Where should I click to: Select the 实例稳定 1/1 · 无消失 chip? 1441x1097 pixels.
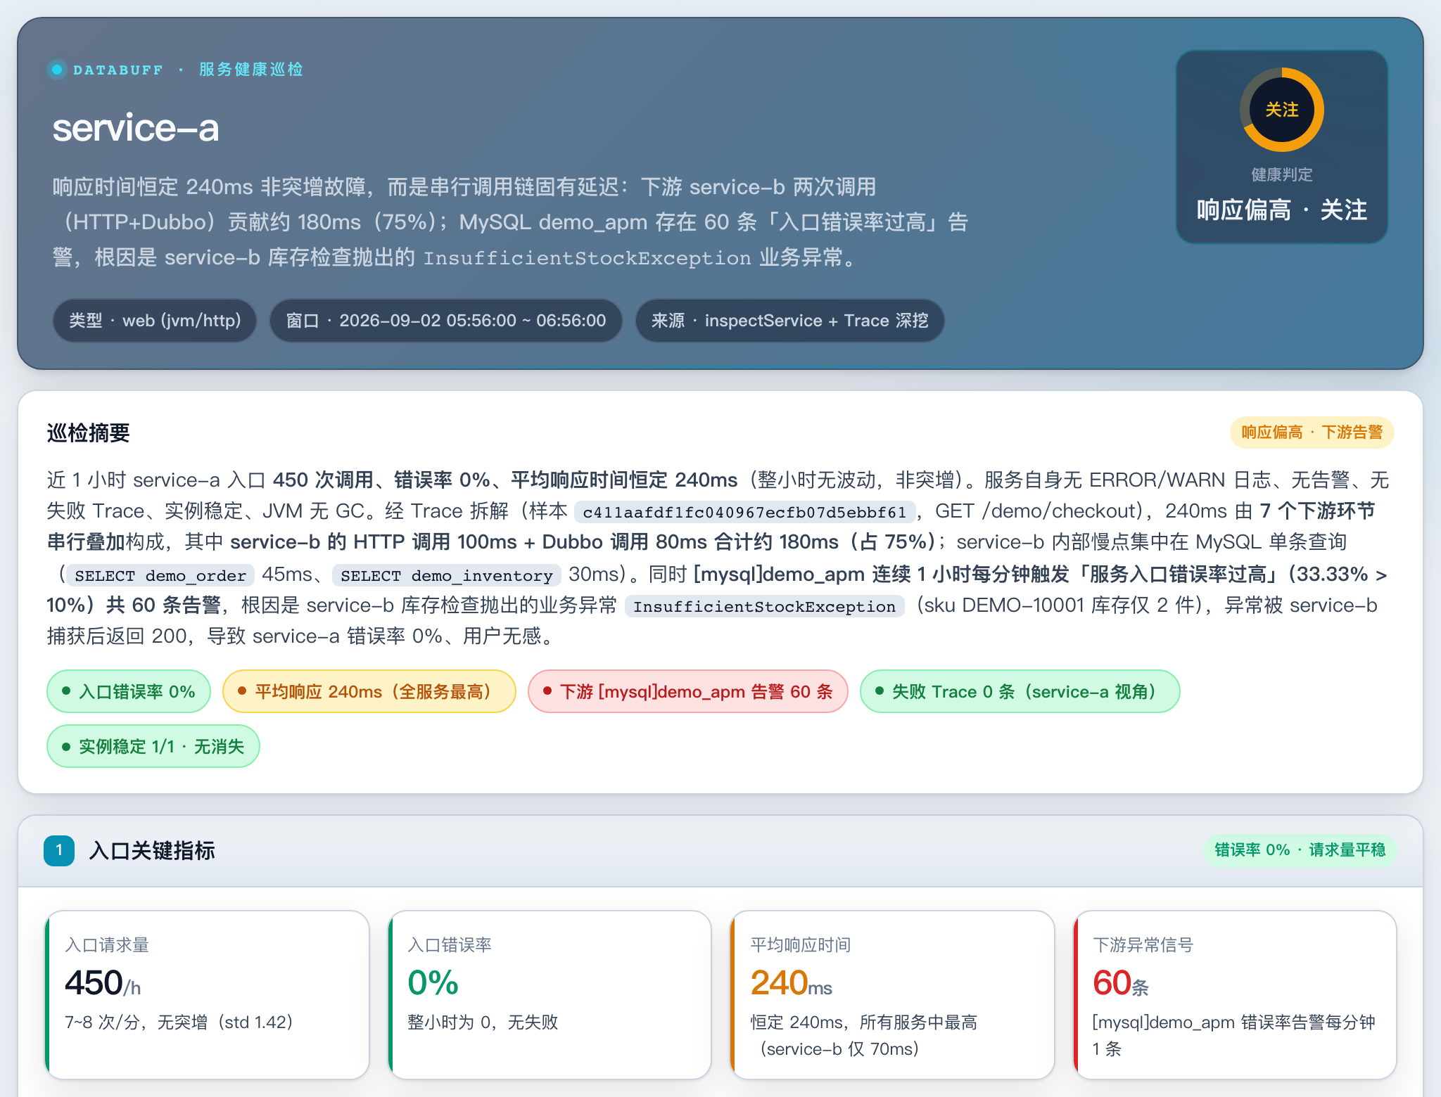(x=153, y=746)
